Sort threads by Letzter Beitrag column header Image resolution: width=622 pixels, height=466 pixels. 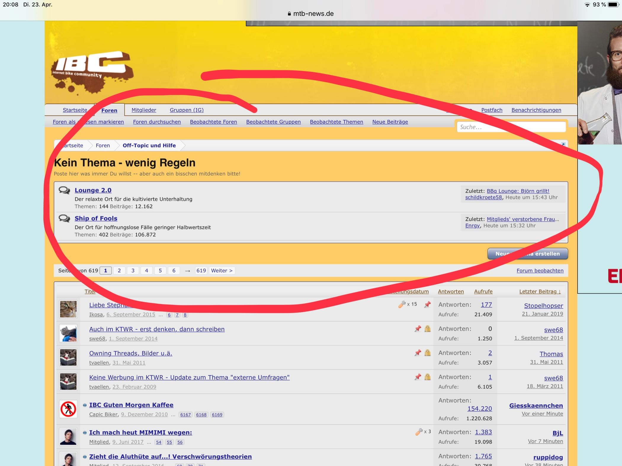(540, 292)
